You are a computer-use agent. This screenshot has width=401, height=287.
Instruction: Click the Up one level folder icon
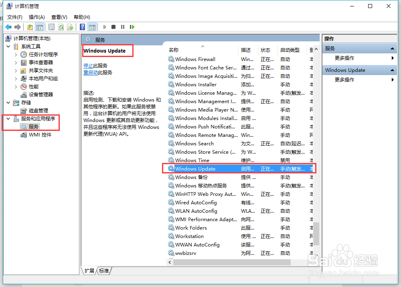pyautogui.click(x=30, y=27)
